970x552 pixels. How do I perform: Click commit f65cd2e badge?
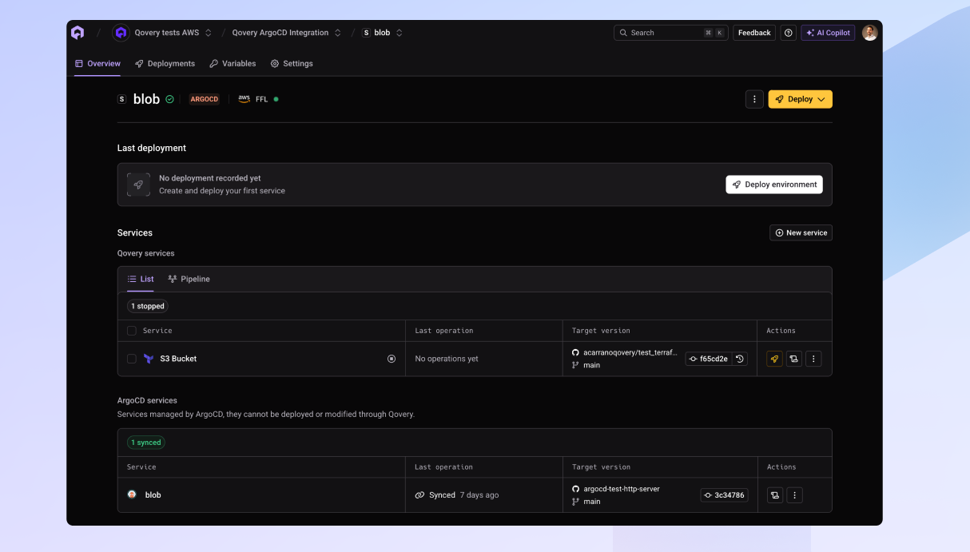(x=709, y=359)
